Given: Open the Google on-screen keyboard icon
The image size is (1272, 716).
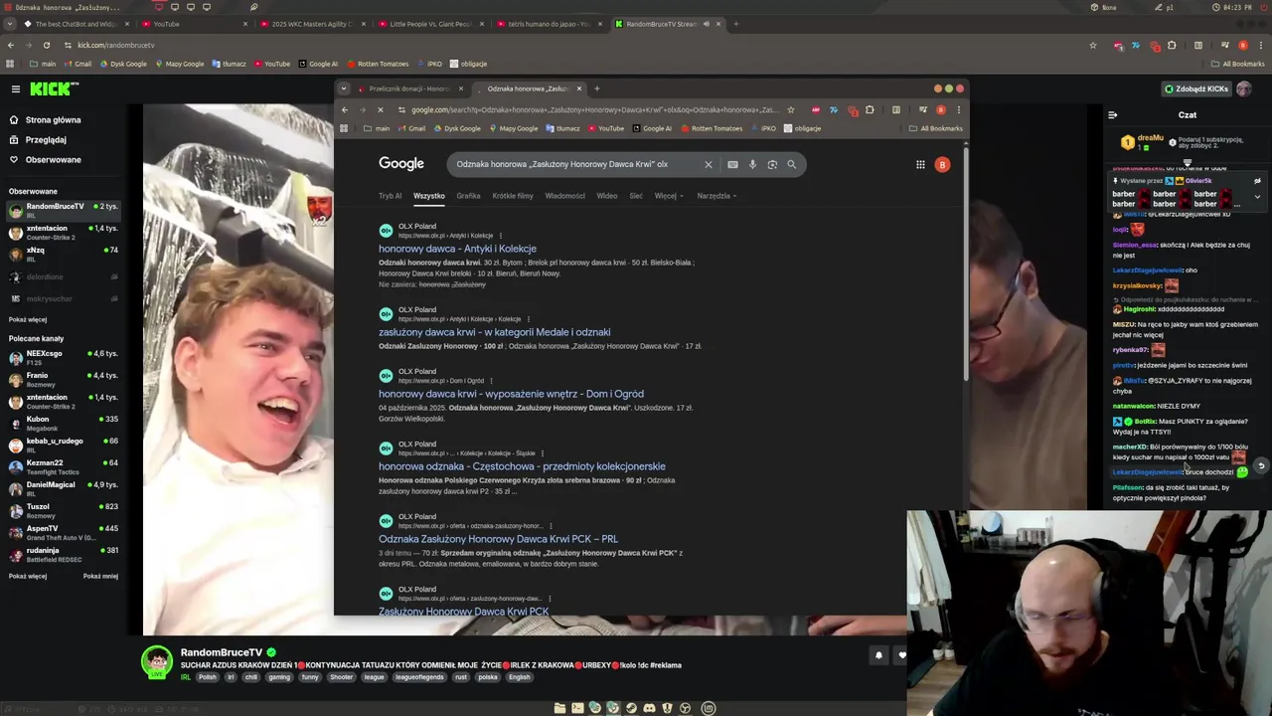Looking at the screenshot, I should tap(732, 164).
